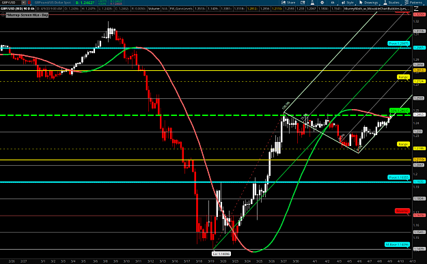Click the Share button
The image size is (427, 264).
tap(288, 3)
